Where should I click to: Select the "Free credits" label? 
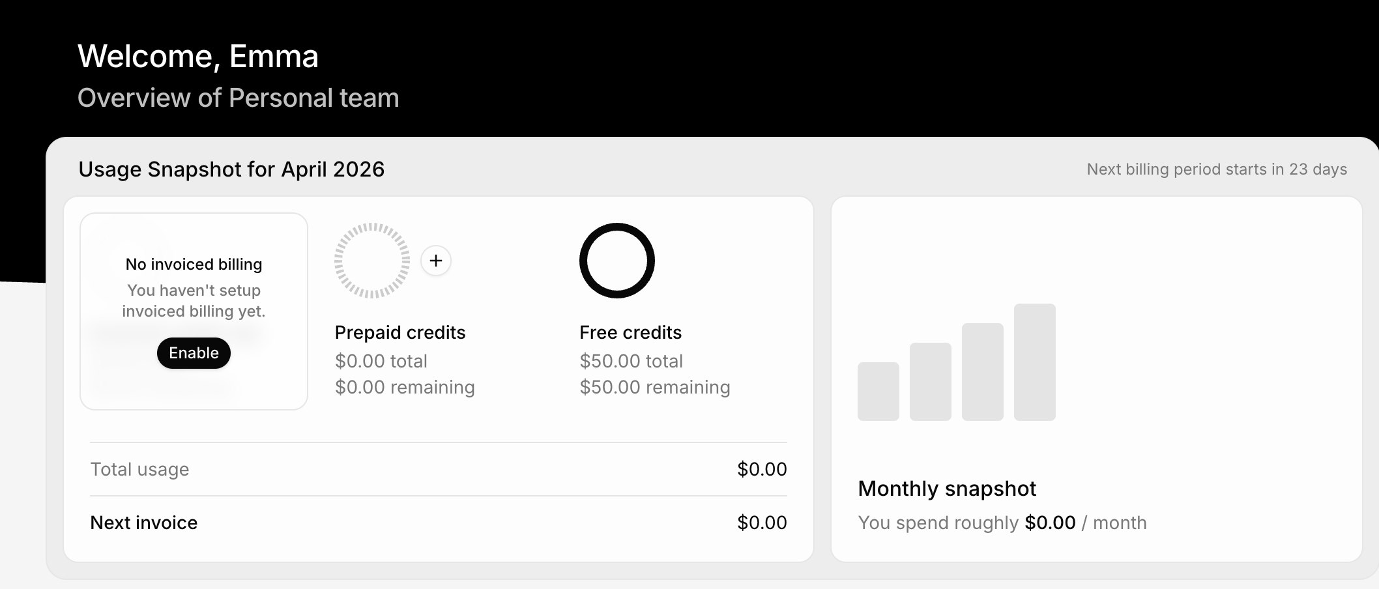coord(630,332)
